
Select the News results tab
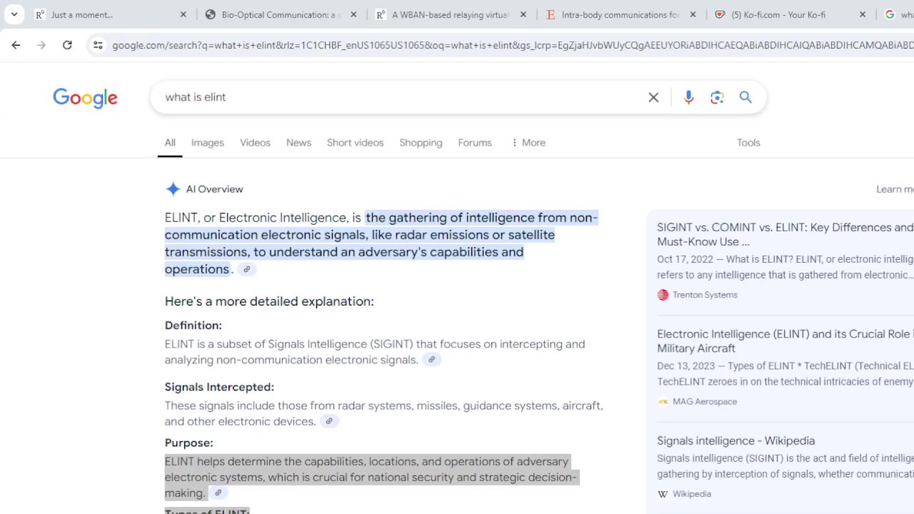point(298,143)
